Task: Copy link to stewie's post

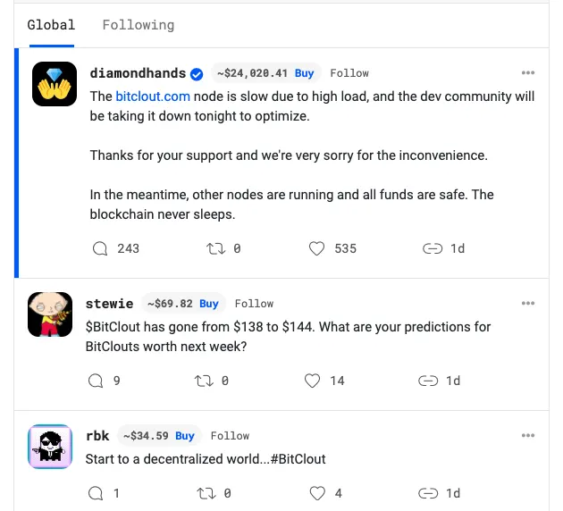Action: [428, 381]
